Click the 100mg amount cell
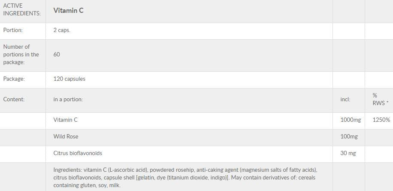 pos(349,137)
